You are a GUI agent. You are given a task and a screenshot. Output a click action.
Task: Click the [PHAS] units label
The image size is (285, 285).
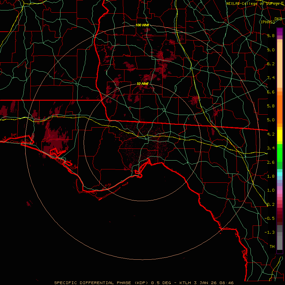coord(268,22)
